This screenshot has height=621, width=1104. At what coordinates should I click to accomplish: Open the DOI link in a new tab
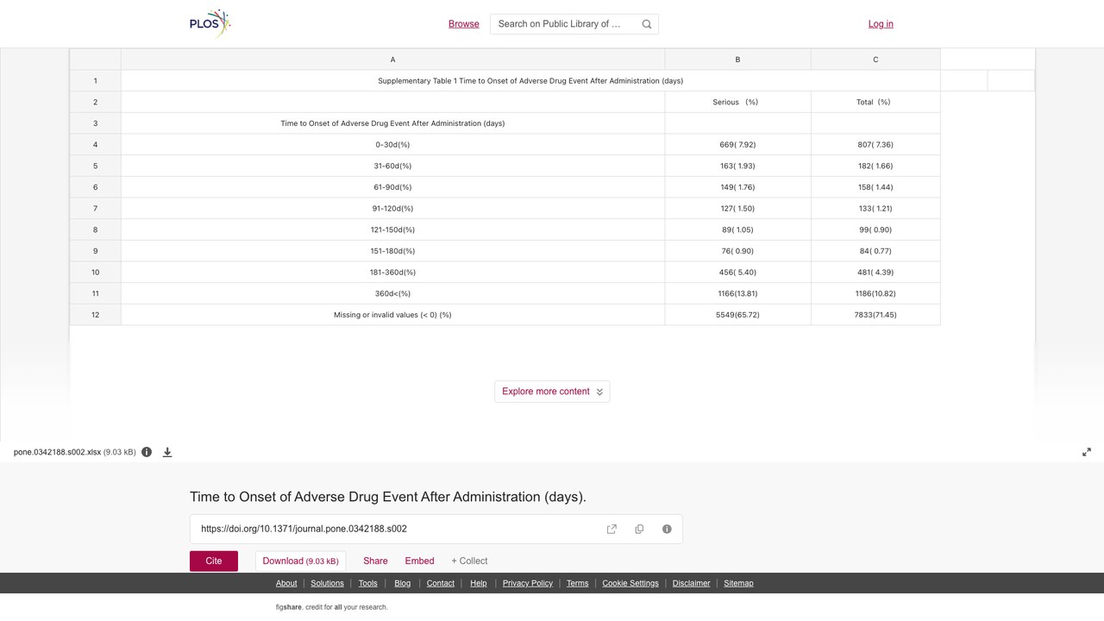612,529
